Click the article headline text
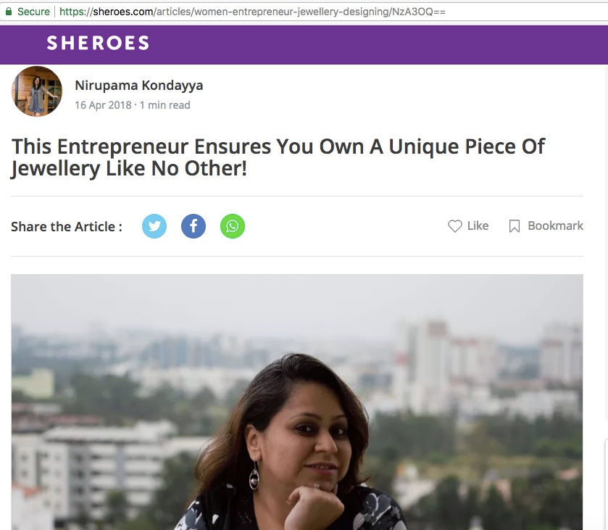 pyautogui.click(x=278, y=157)
